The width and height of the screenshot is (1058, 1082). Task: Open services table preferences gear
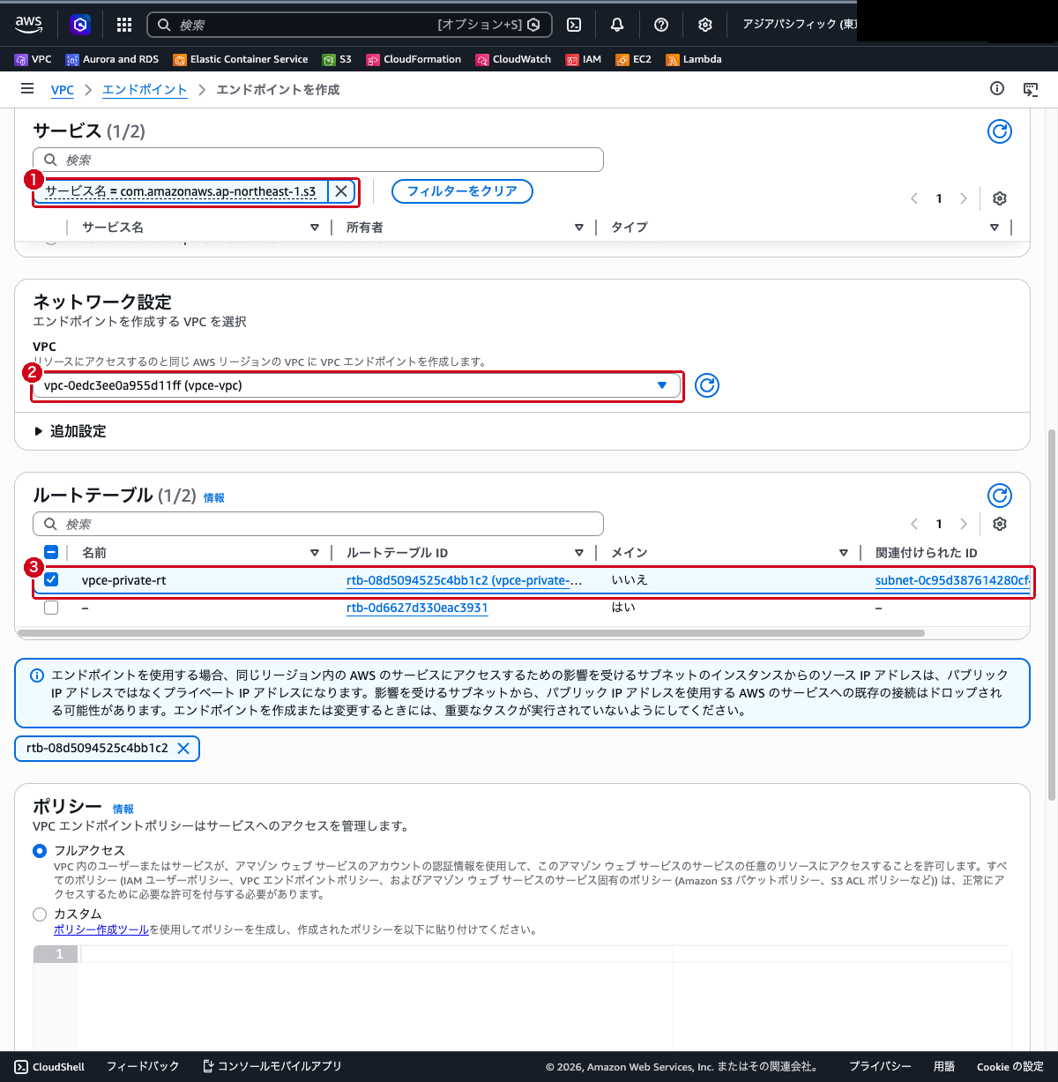pos(1000,198)
